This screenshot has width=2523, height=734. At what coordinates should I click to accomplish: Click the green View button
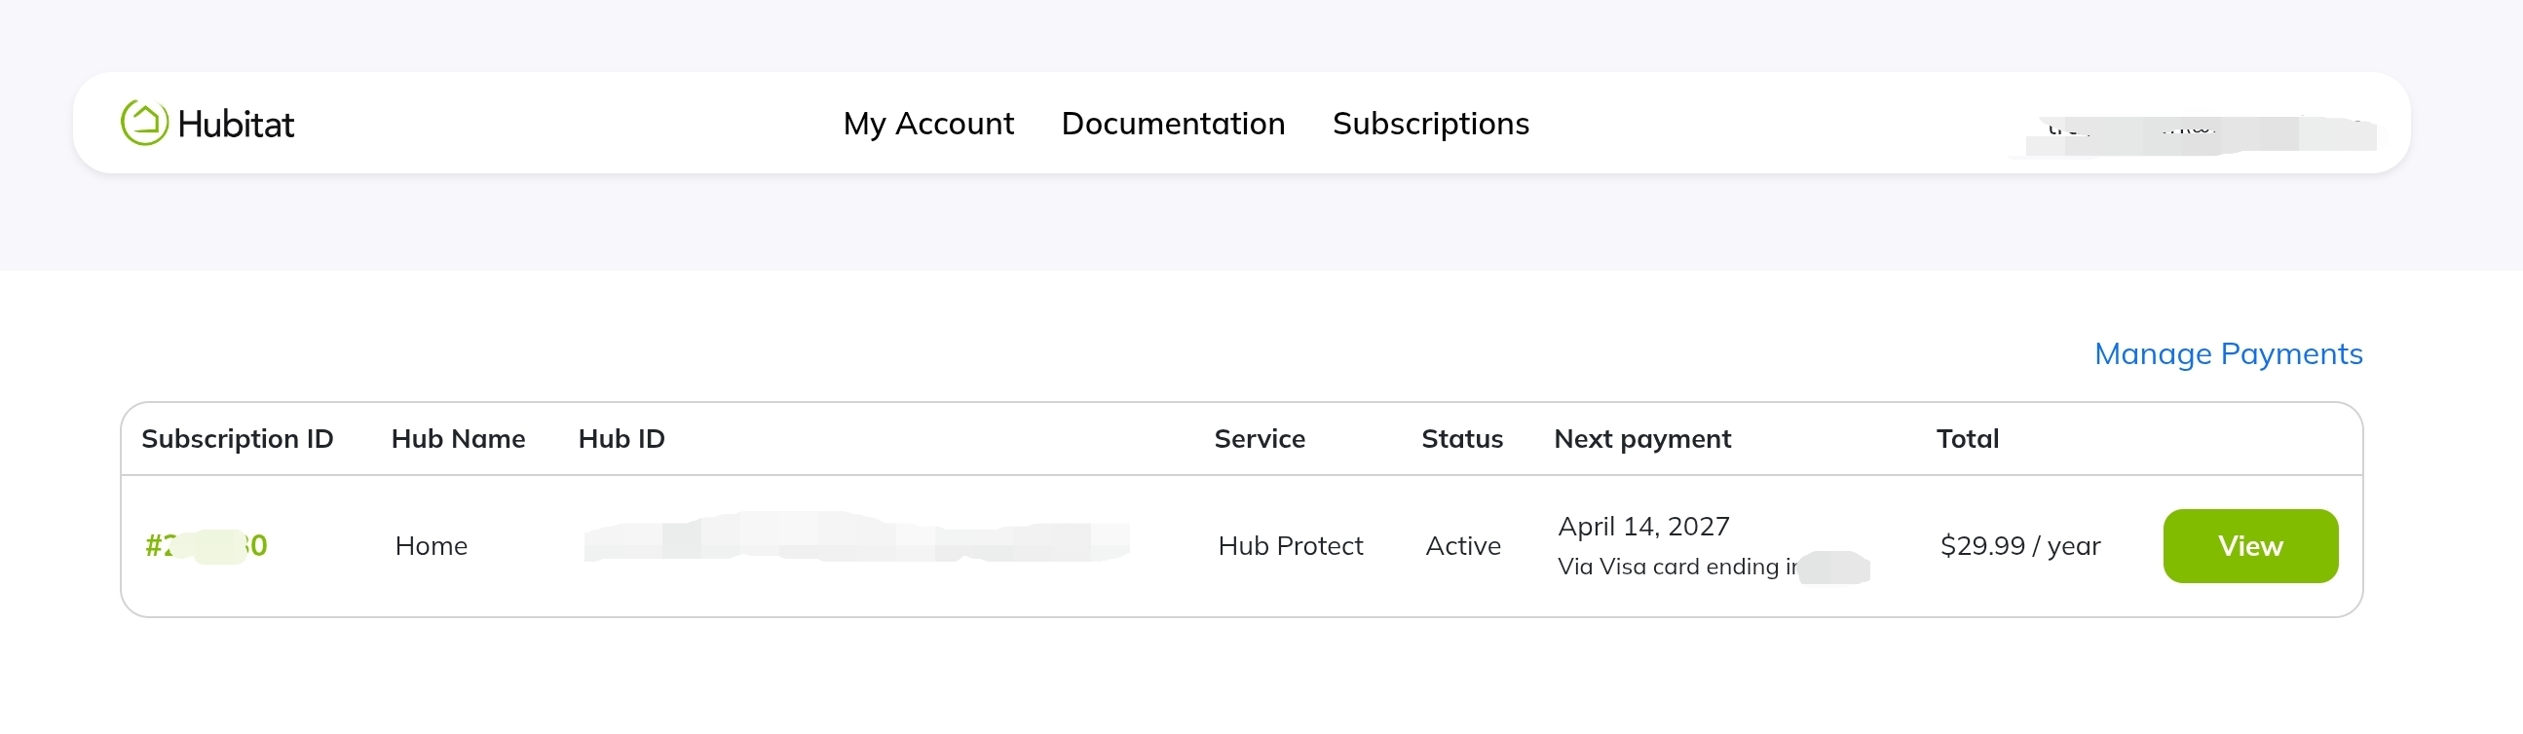(2250, 546)
